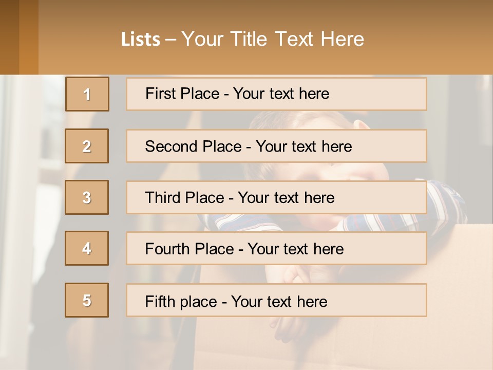Screen dimensions: 493x370
Task: Select the number 4 box
Action: tap(87, 248)
